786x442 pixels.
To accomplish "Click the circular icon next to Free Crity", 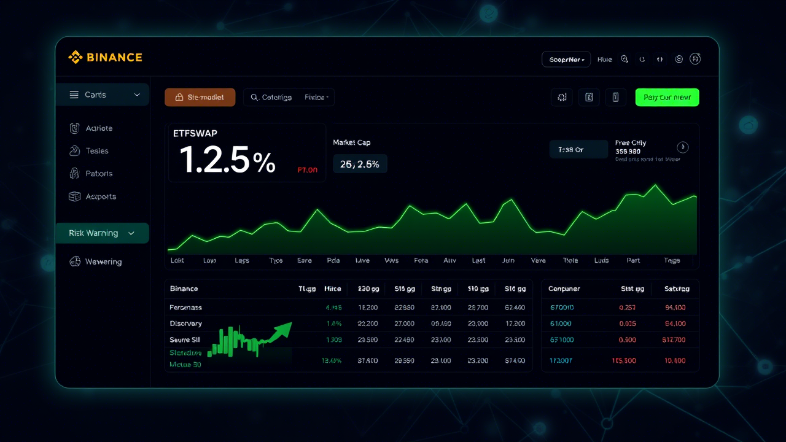I will (x=683, y=147).
